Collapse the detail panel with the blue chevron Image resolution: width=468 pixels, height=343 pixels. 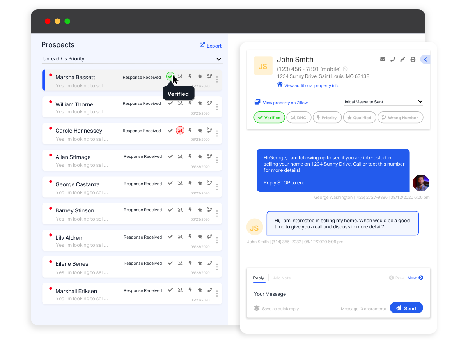tap(425, 59)
